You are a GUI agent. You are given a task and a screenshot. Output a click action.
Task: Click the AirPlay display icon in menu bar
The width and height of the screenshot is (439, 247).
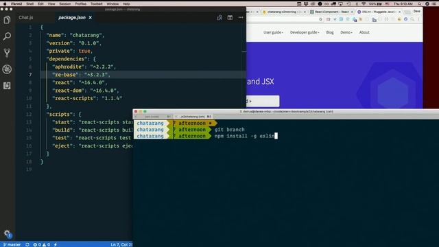pyautogui.click(x=341, y=3)
